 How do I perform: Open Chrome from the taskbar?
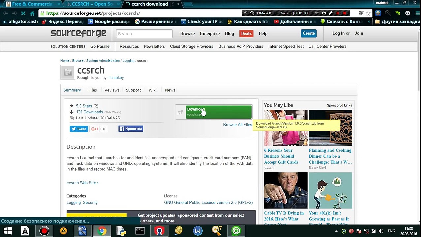pyautogui.click(x=102, y=231)
